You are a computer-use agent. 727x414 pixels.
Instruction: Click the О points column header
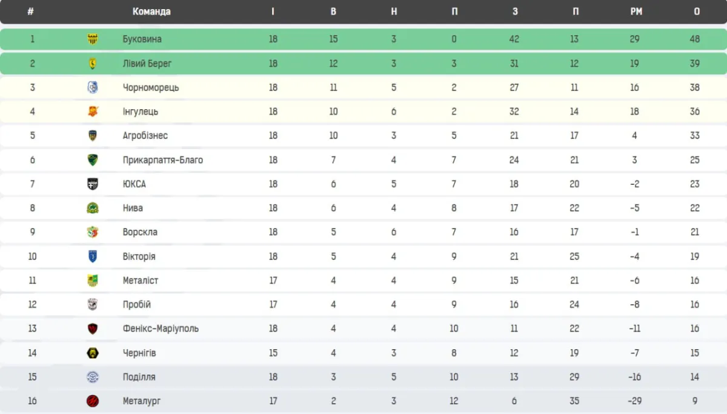[x=697, y=12]
